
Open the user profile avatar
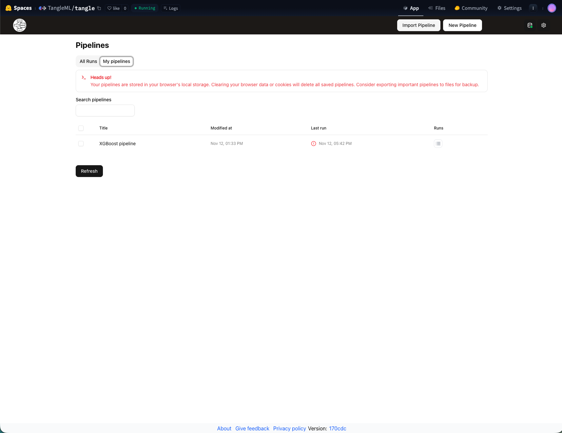point(552,8)
